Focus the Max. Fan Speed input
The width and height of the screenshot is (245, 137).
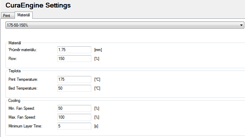click(x=75, y=117)
